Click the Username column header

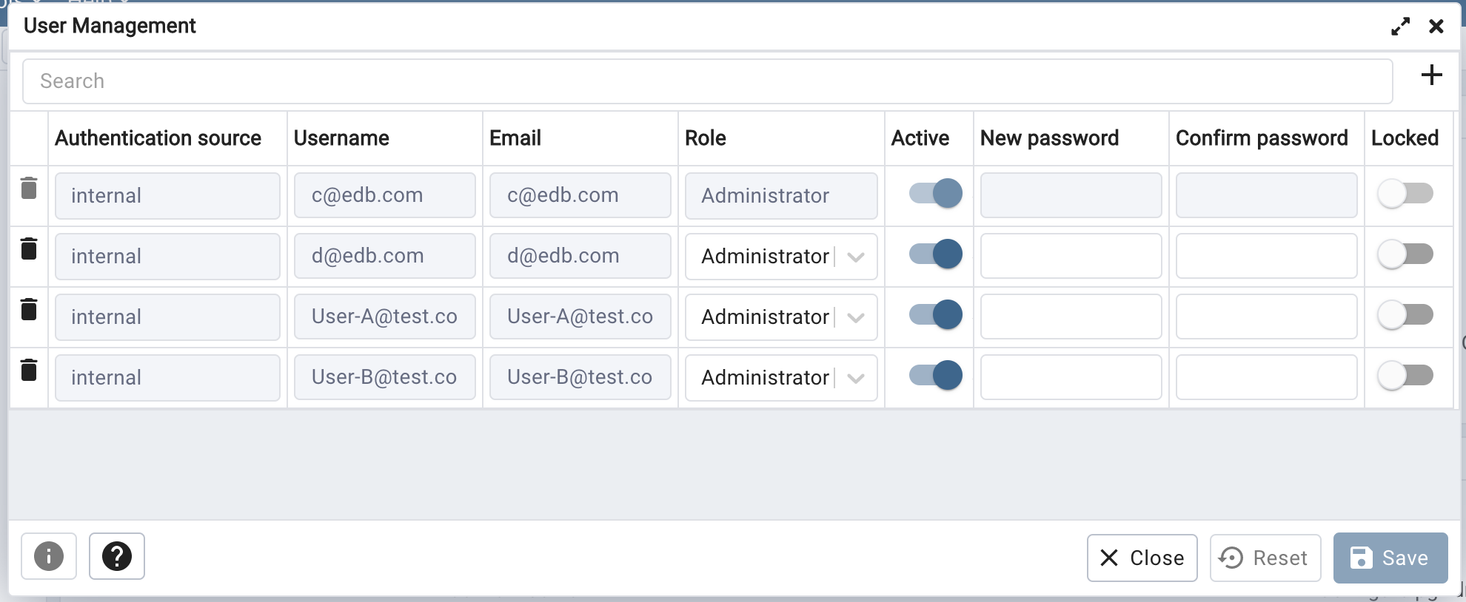pyautogui.click(x=341, y=138)
